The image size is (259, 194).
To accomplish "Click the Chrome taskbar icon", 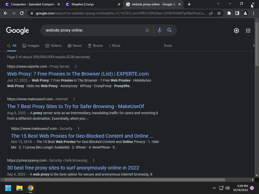I will 31,188.
